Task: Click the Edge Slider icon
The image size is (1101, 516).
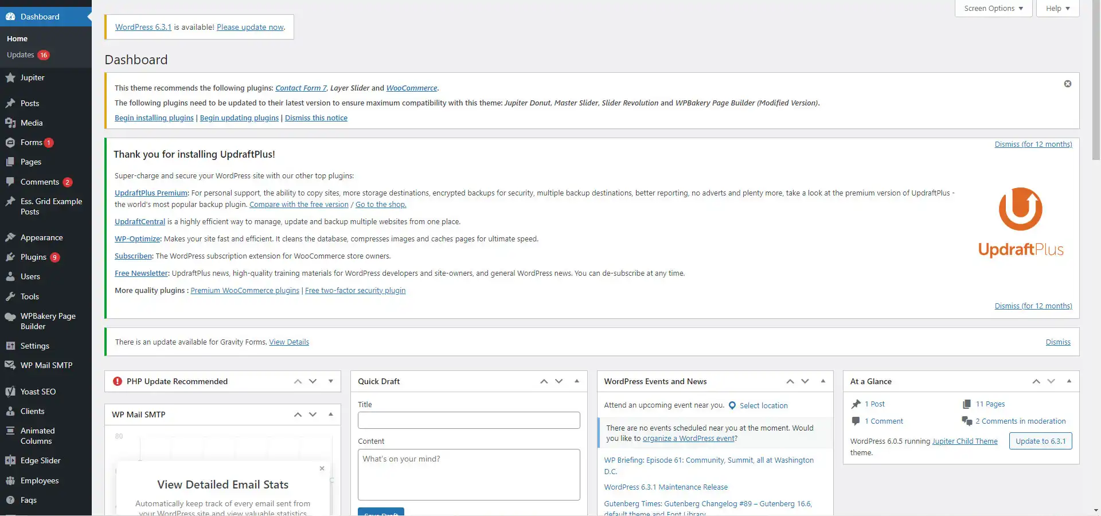Action: coord(10,460)
